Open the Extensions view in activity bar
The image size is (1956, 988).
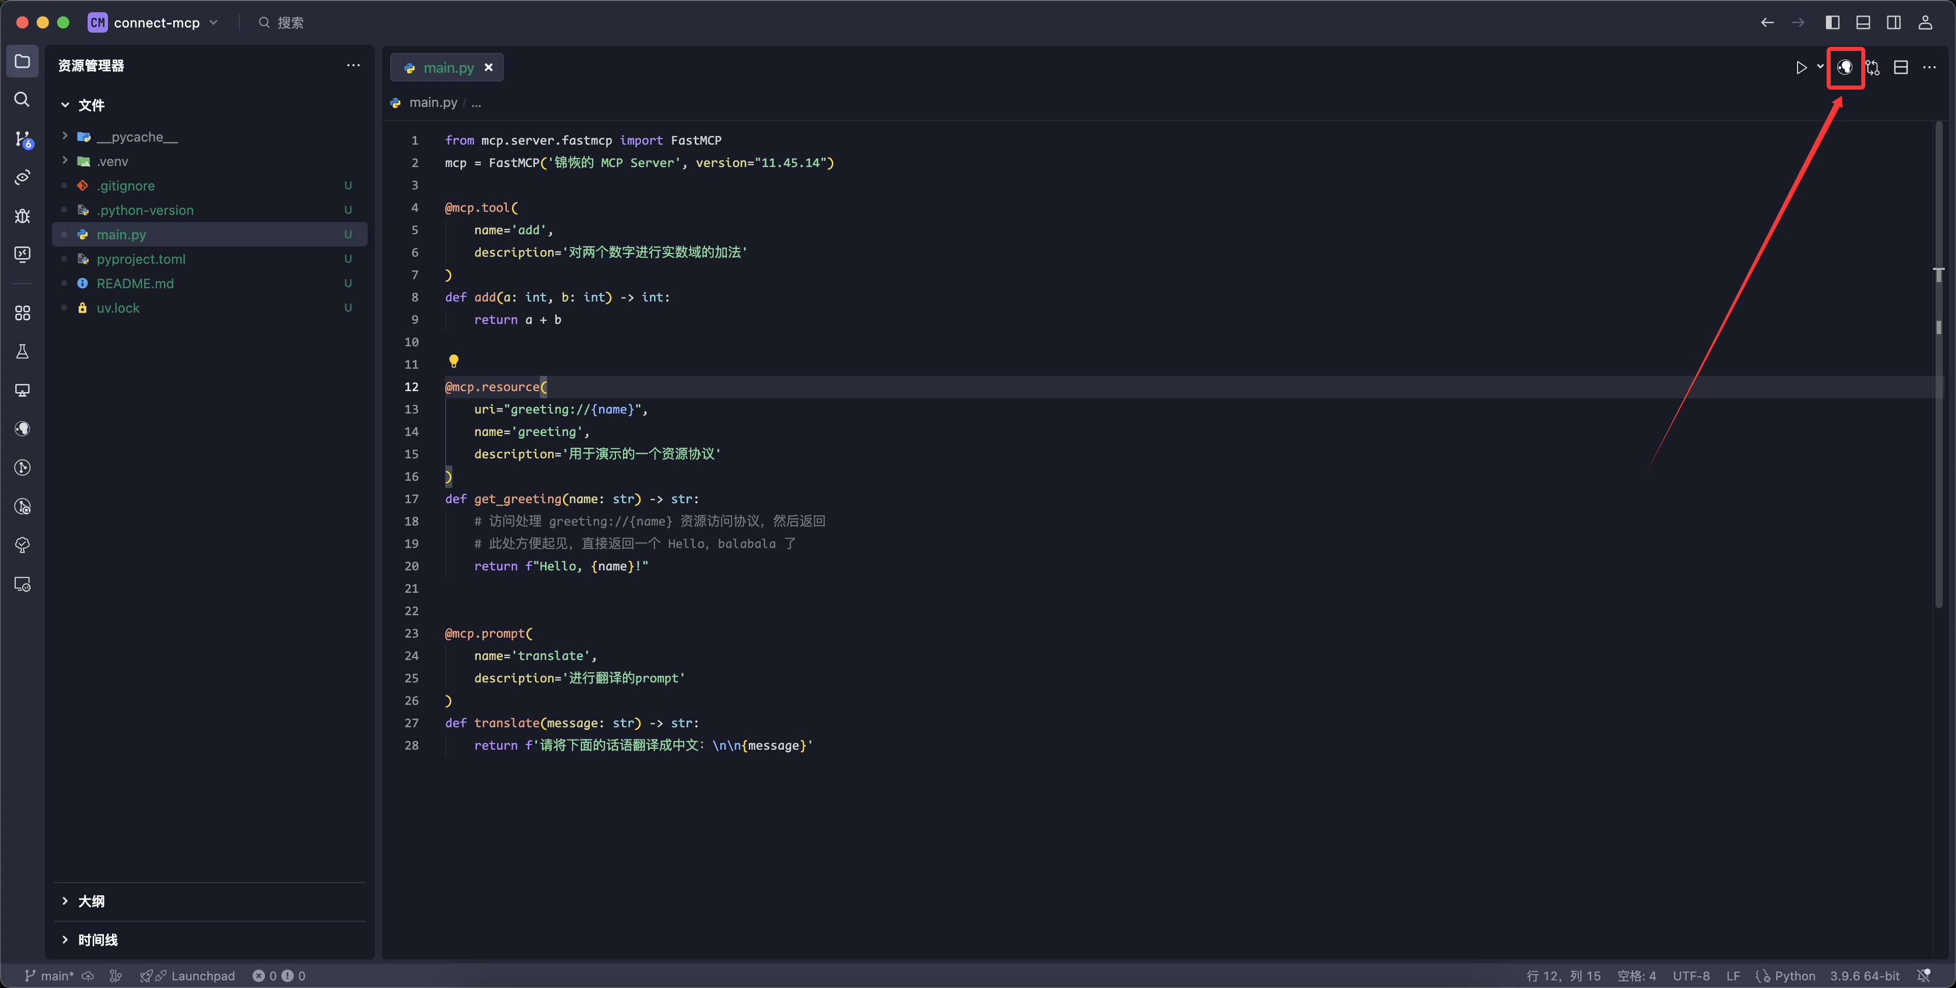tap(22, 313)
